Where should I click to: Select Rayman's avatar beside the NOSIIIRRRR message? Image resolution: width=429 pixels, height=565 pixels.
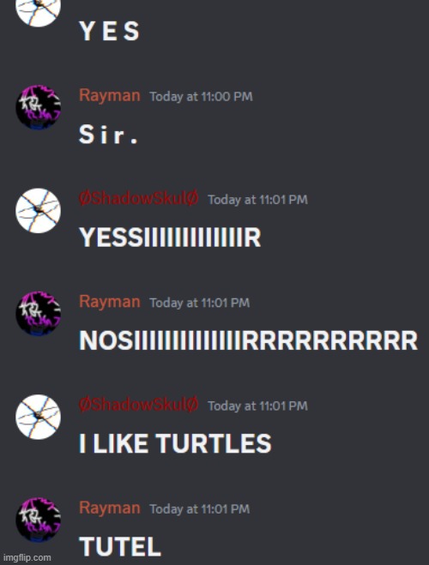point(39,314)
